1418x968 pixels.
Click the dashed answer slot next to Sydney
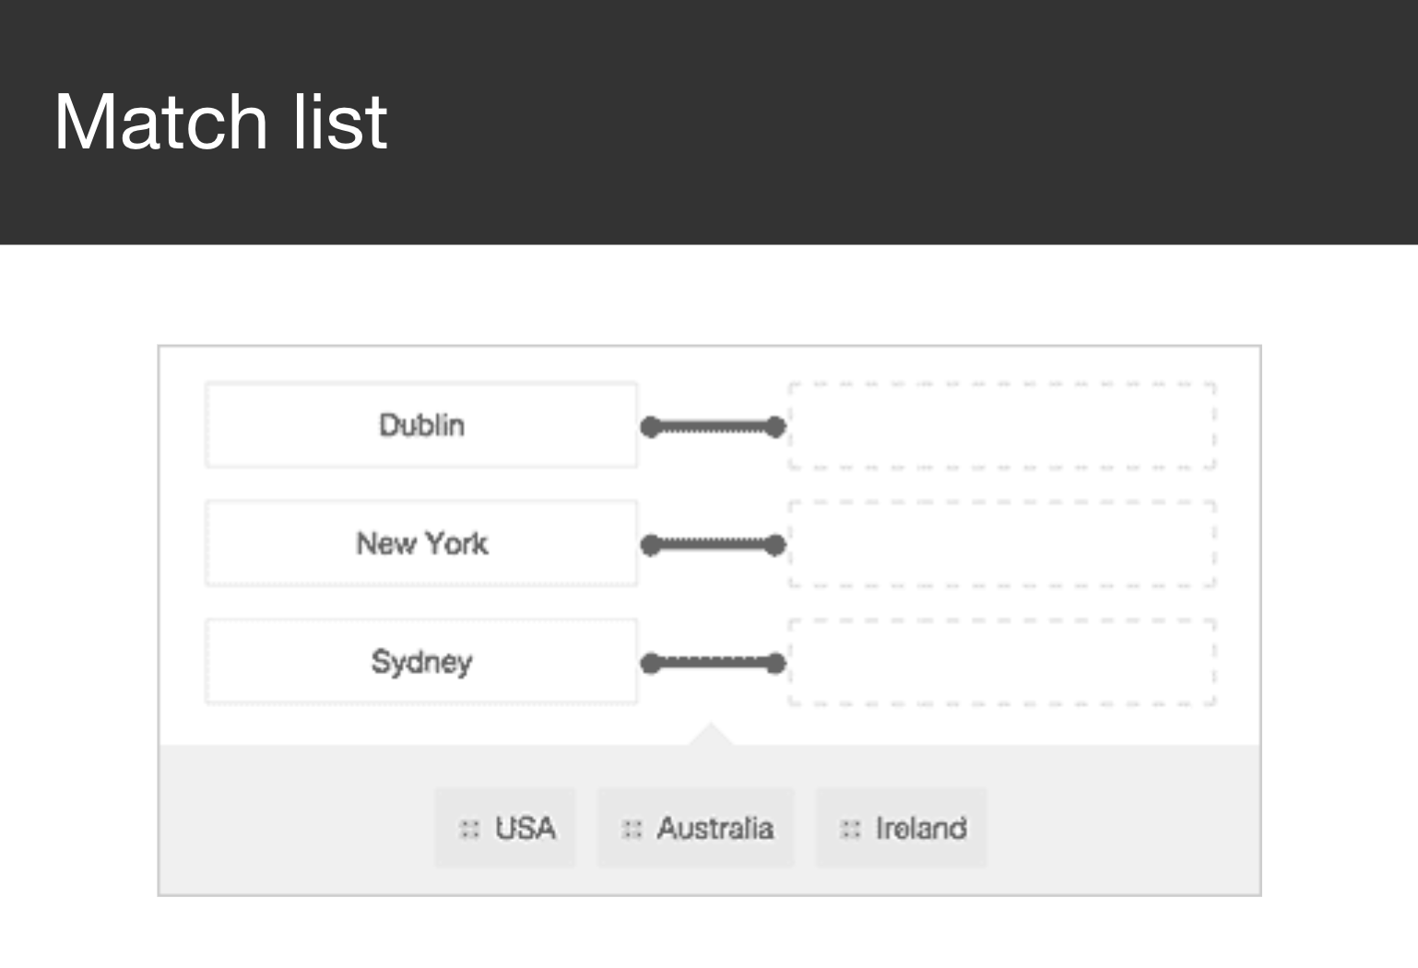pos(1000,661)
